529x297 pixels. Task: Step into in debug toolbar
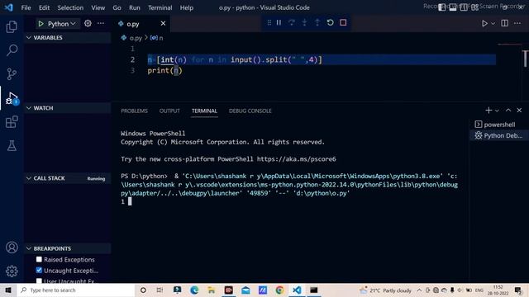[304, 22]
